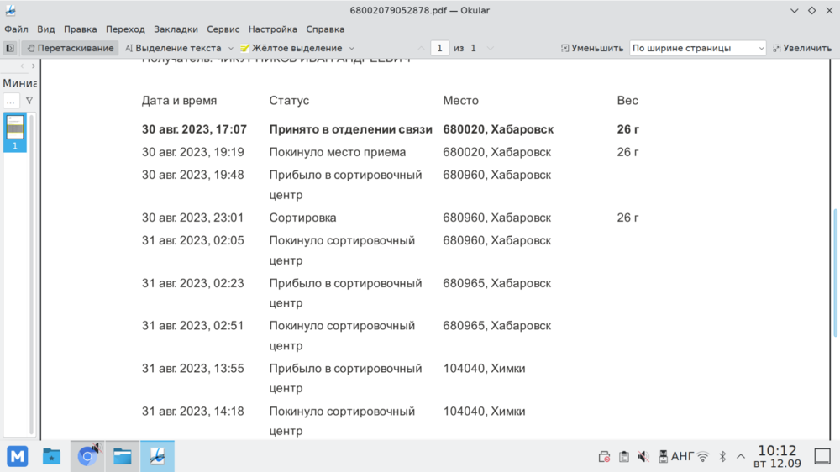Enable the Выделение текста tool
The height and width of the screenshot is (472, 840).
click(173, 49)
